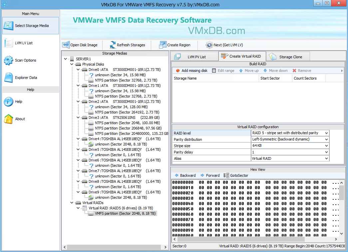
Task: Select Drive7 unknown (Sector 0, 1.64 TB)
Action: 118,176
